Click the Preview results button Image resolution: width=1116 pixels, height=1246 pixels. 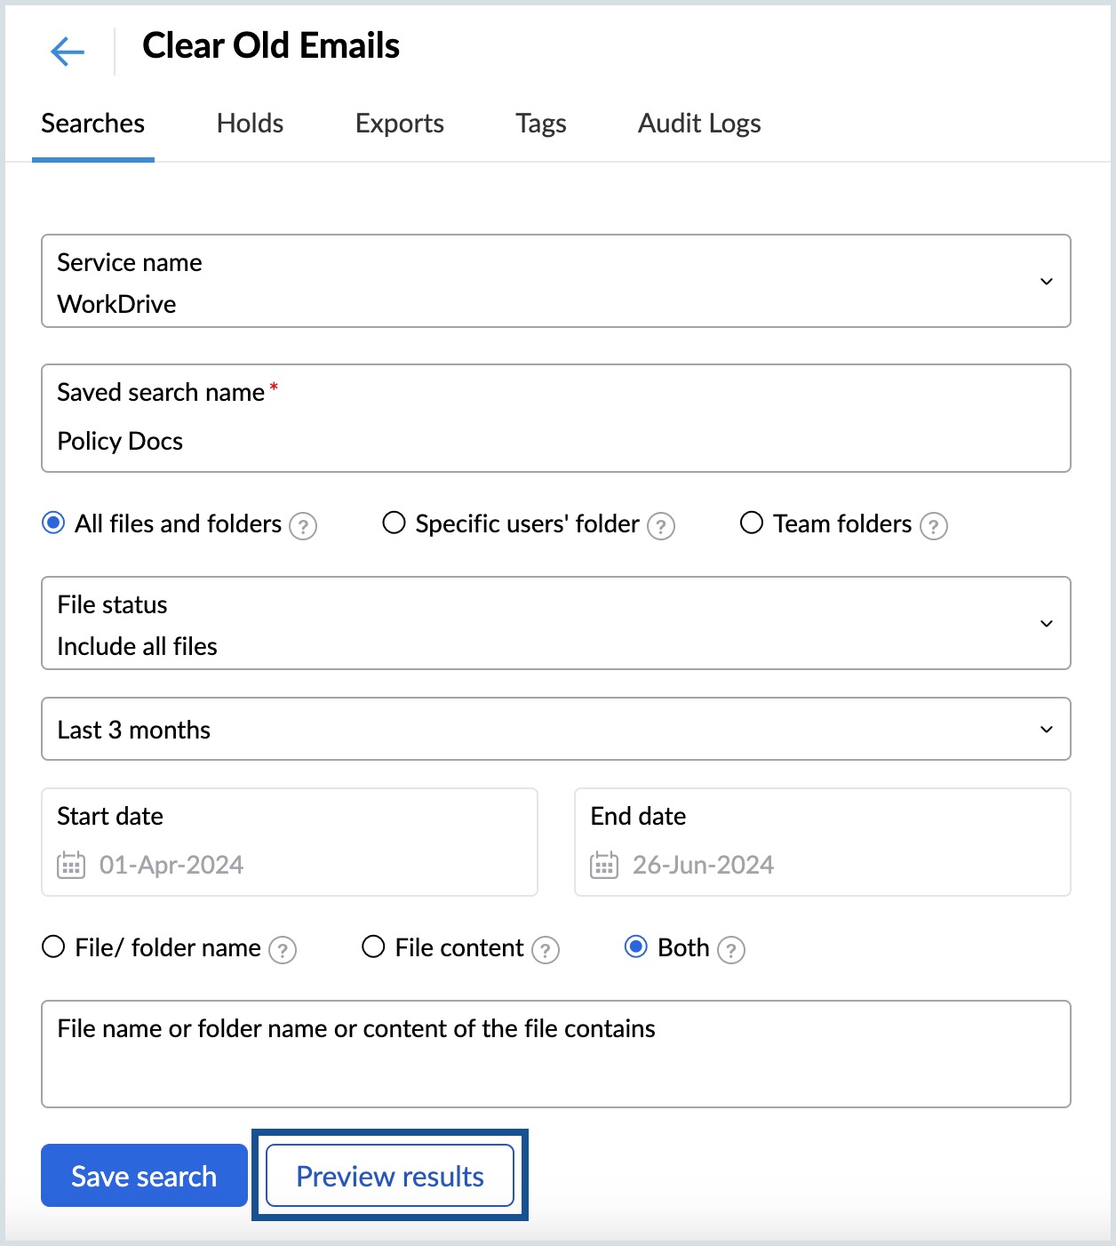[x=390, y=1175]
